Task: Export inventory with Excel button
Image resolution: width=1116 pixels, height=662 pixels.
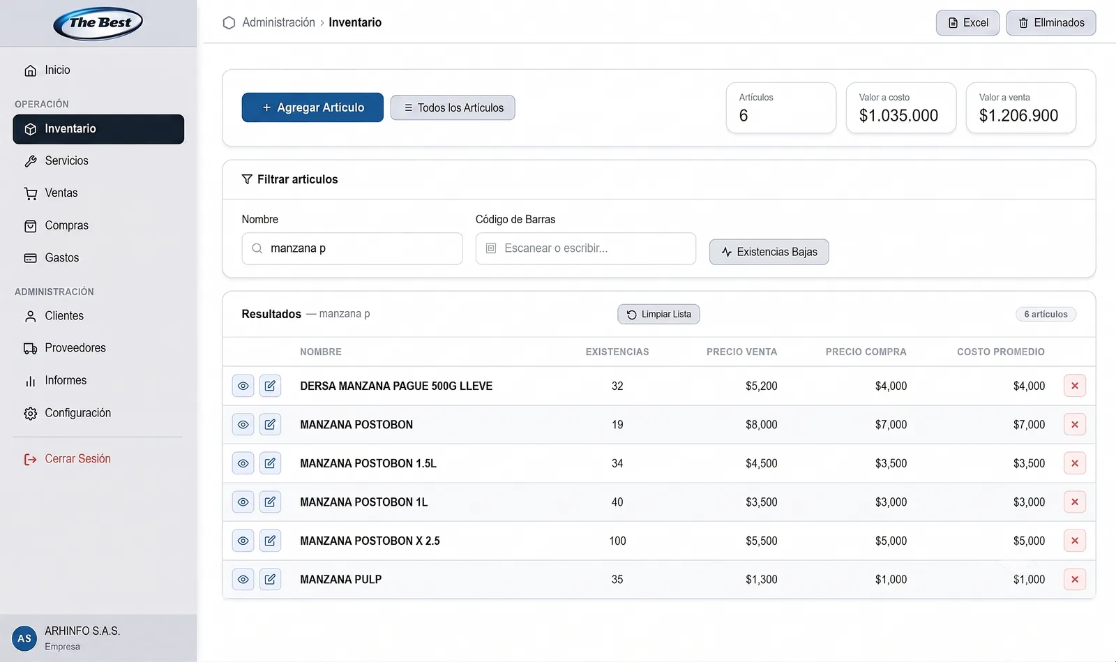Action: pos(967,23)
